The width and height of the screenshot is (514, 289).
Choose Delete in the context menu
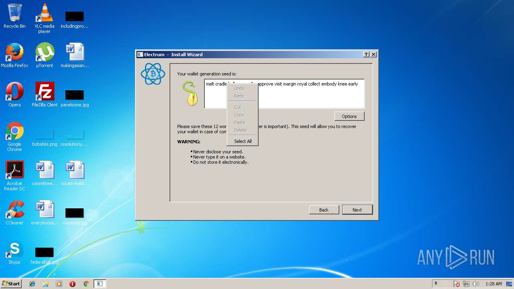click(x=243, y=130)
